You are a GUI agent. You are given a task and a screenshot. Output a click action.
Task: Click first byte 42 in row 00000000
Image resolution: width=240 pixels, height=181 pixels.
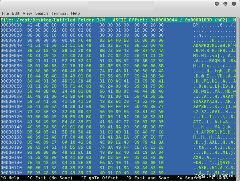(30, 25)
